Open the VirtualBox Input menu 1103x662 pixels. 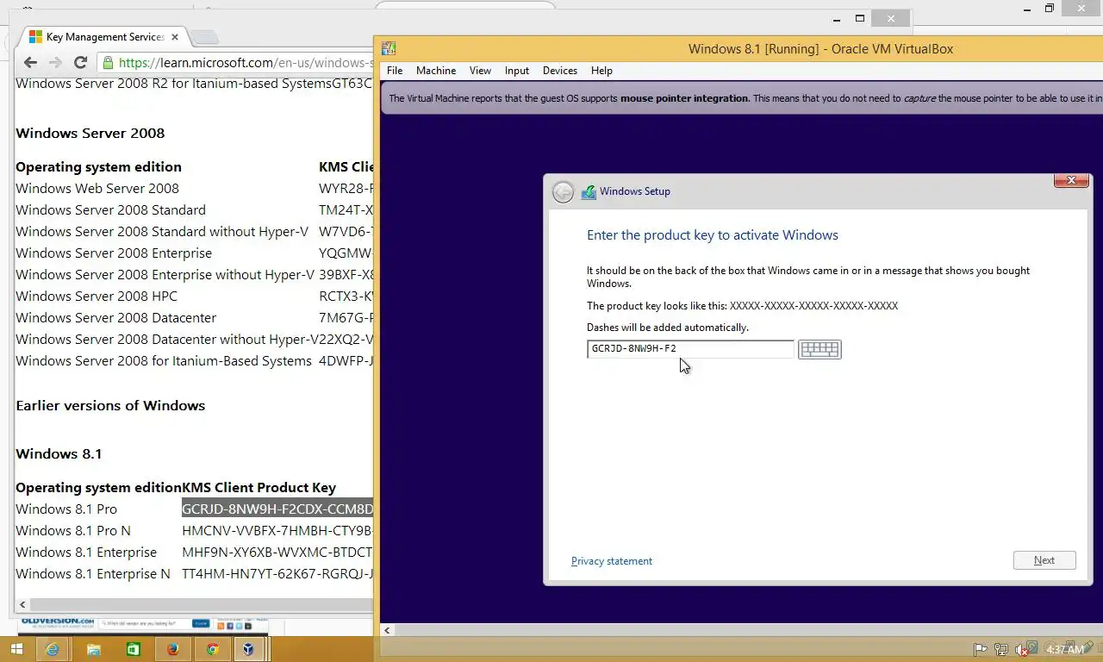coord(517,71)
